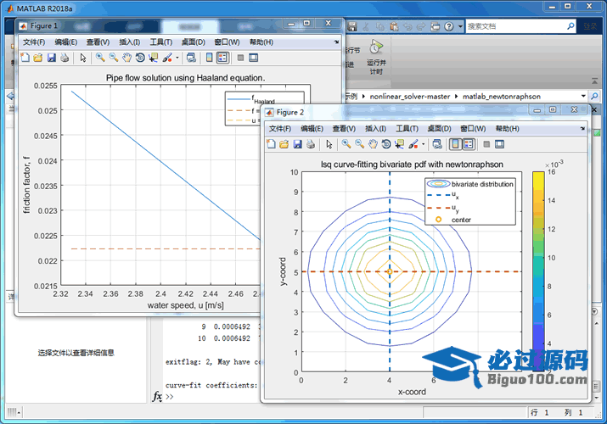Select nonlinear_solver-master folder in address path
The height and width of the screenshot is (424, 607).
tap(409, 96)
